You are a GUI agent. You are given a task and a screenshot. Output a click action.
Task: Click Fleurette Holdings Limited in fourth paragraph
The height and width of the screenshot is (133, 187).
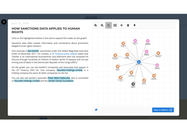tap(69, 70)
